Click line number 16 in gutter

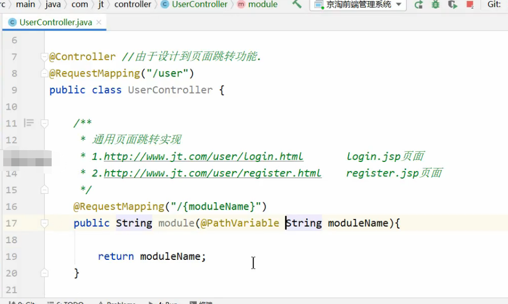tap(11, 207)
